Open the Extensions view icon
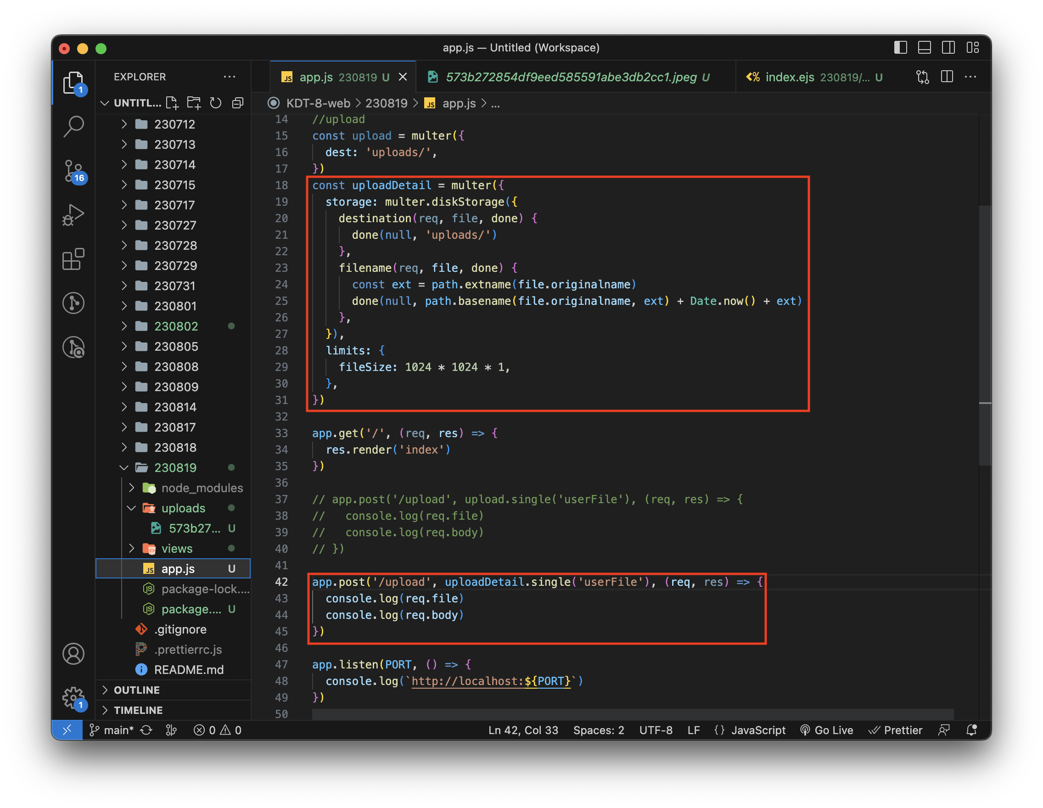This screenshot has width=1043, height=808. [x=73, y=259]
